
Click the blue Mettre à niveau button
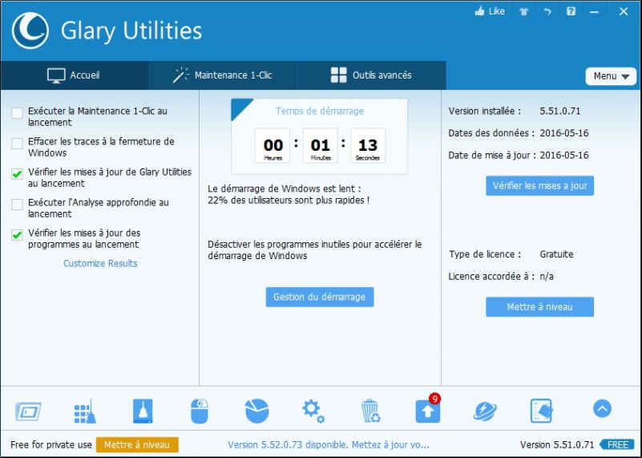(539, 307)
